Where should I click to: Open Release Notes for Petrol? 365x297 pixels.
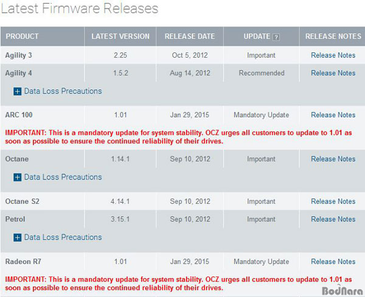point(333,219)
